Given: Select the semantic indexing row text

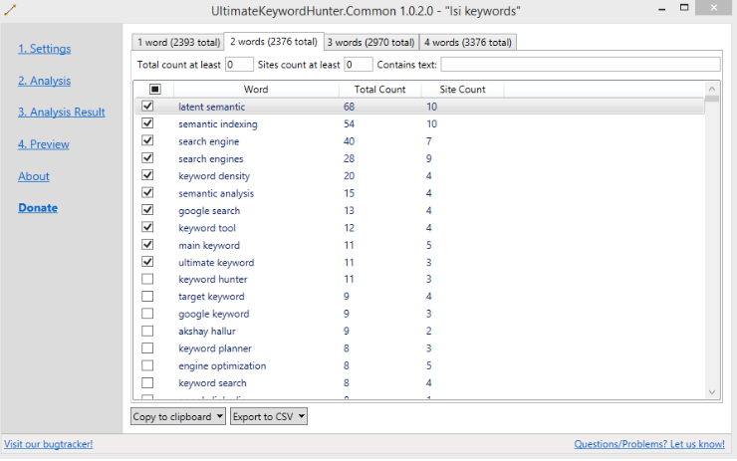Looking at the screenshot, I should click(218, 124).
